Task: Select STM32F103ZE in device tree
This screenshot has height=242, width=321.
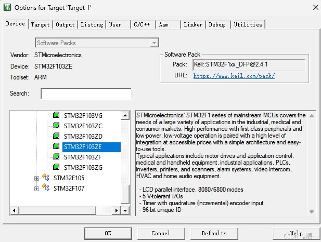Action: pos(91,147)
